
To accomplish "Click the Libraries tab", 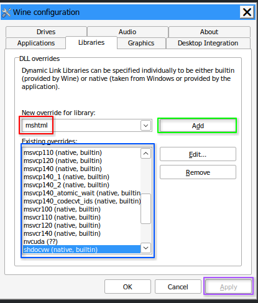I will click(x=91, y=42).
